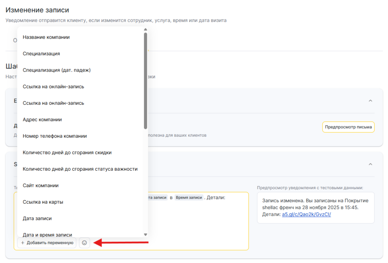This screenshot has width=388, height=263.
Task: Choose 'Количество дней до сгорания статуса важности'
Action: 80,169
